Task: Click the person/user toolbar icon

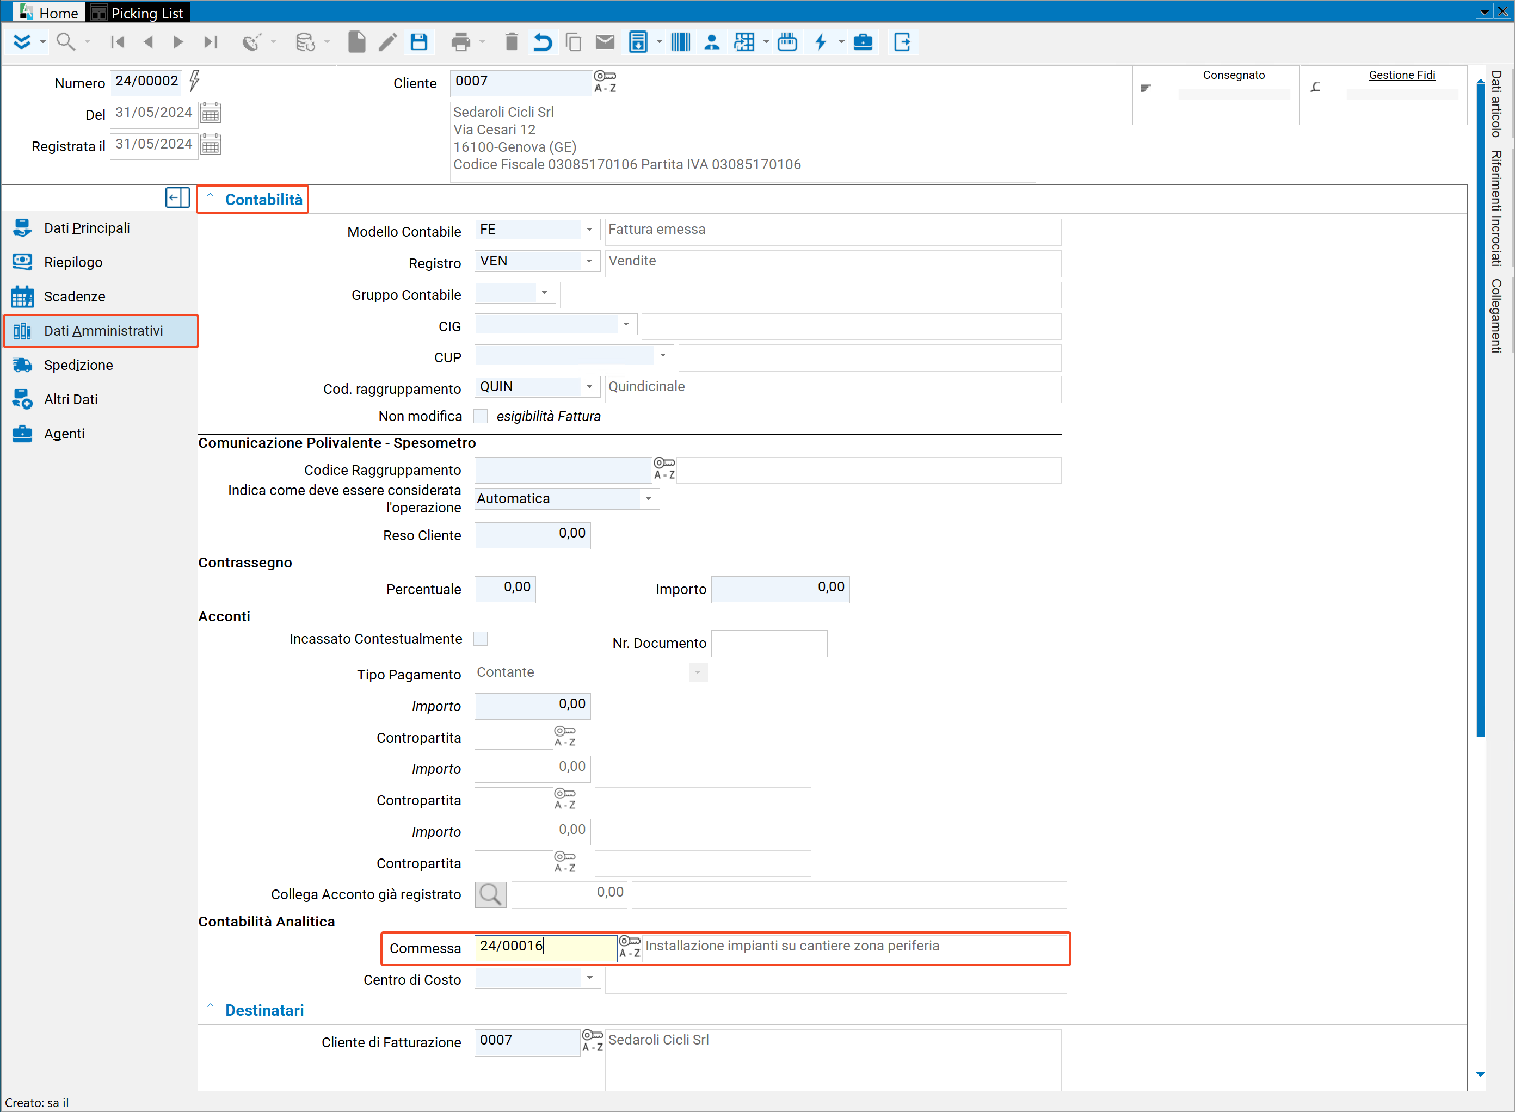Action: coord(712,42)
